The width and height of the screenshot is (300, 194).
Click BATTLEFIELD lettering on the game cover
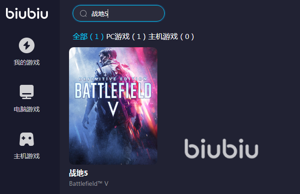pos(113,90)
